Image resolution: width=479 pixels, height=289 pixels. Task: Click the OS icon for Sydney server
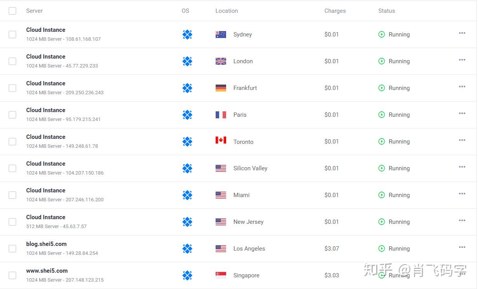coord(187,35)
